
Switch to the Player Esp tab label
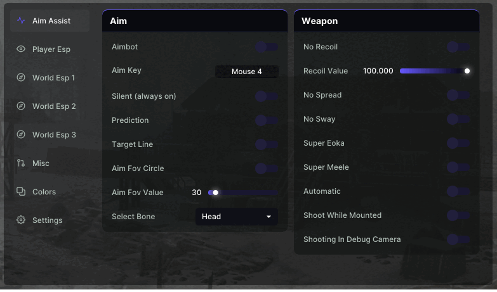(51, 49)
